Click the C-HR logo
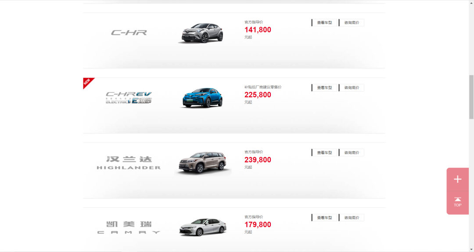The height and width of the screenshot is (252, 474). click(x=129, y=32)
